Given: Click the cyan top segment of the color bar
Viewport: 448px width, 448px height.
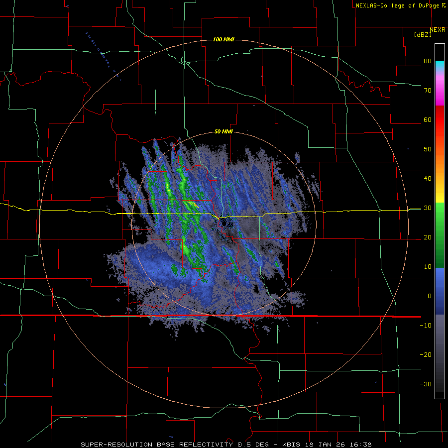Looking at the screenshot, I should pyautogui.click(x=440, y=66).
